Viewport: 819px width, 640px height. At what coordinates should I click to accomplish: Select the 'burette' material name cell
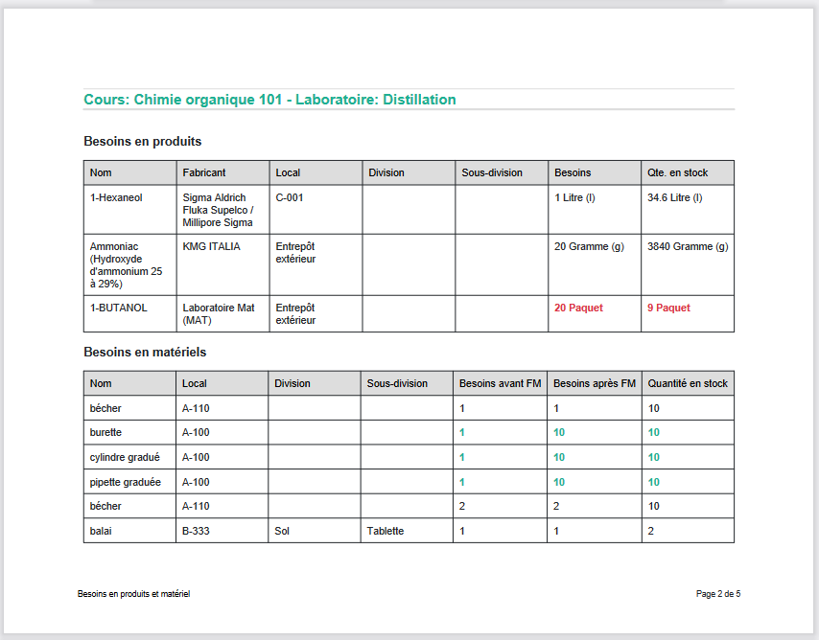(105, 433)
